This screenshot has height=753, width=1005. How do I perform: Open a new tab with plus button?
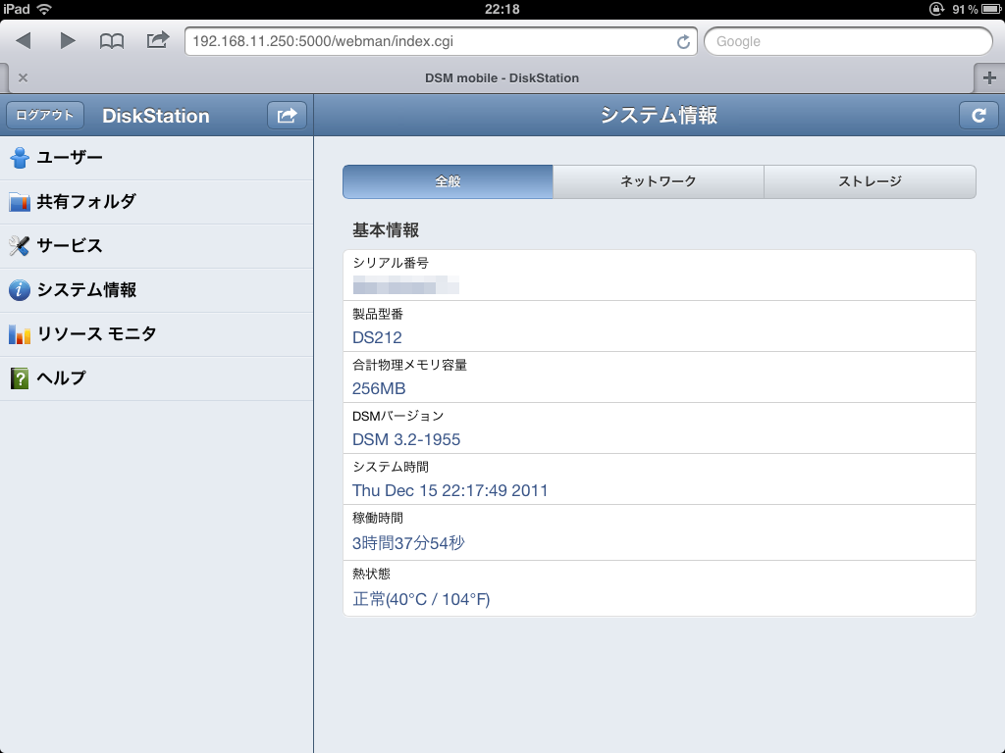click(x=989, y=78)
